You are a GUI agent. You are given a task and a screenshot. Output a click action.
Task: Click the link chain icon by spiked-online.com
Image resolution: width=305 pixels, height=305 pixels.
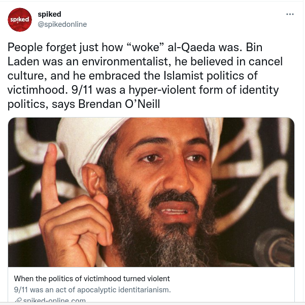17,301
